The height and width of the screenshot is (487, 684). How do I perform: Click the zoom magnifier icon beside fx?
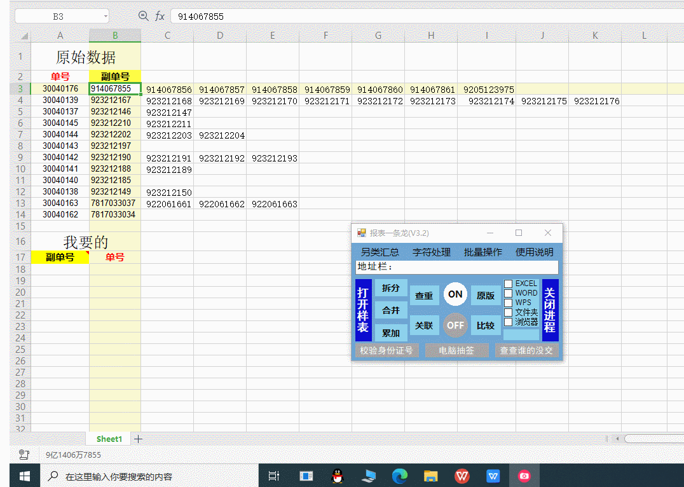click(143, 16)
